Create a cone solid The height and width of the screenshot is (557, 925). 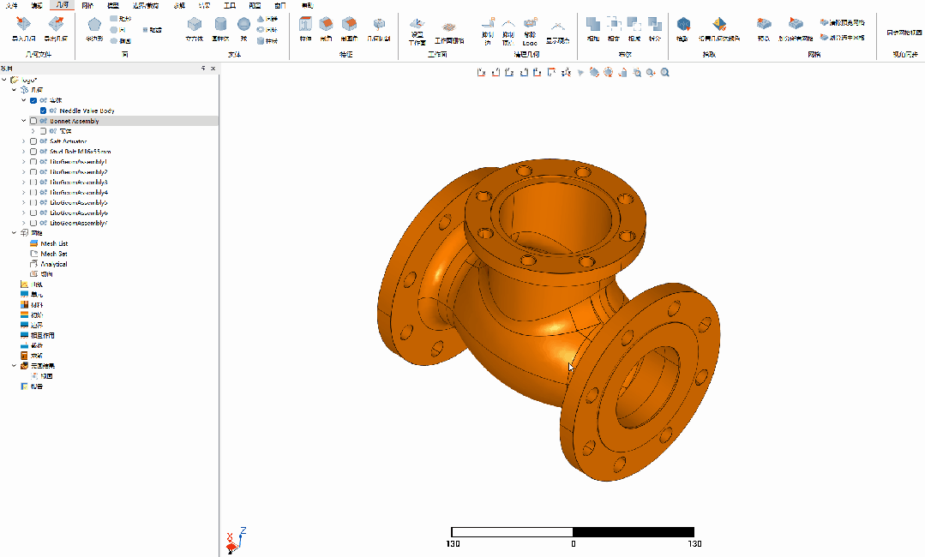(267, 19)
